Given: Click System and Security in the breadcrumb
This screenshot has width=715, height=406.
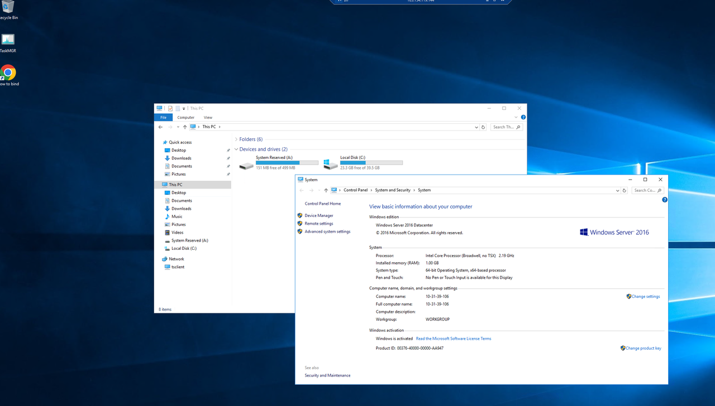Looking at the screenshot, I should [393, 190].
